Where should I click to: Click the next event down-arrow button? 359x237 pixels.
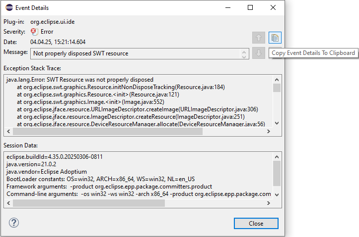(258, 53)
